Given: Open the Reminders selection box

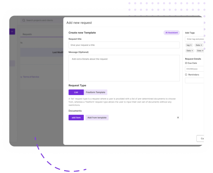Looking at the screenshot, I should pyautogui.click(x=194, y=81).
